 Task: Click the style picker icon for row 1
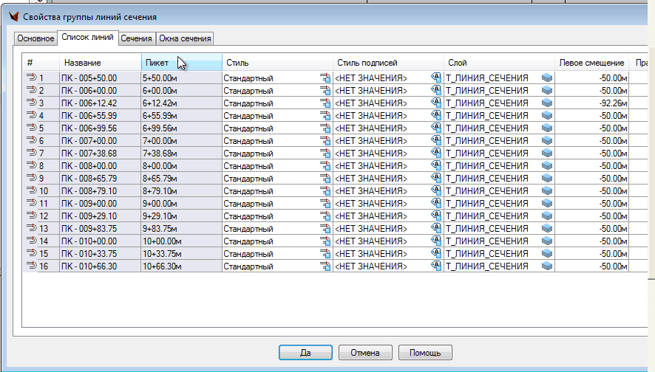(x=325, y=77)
